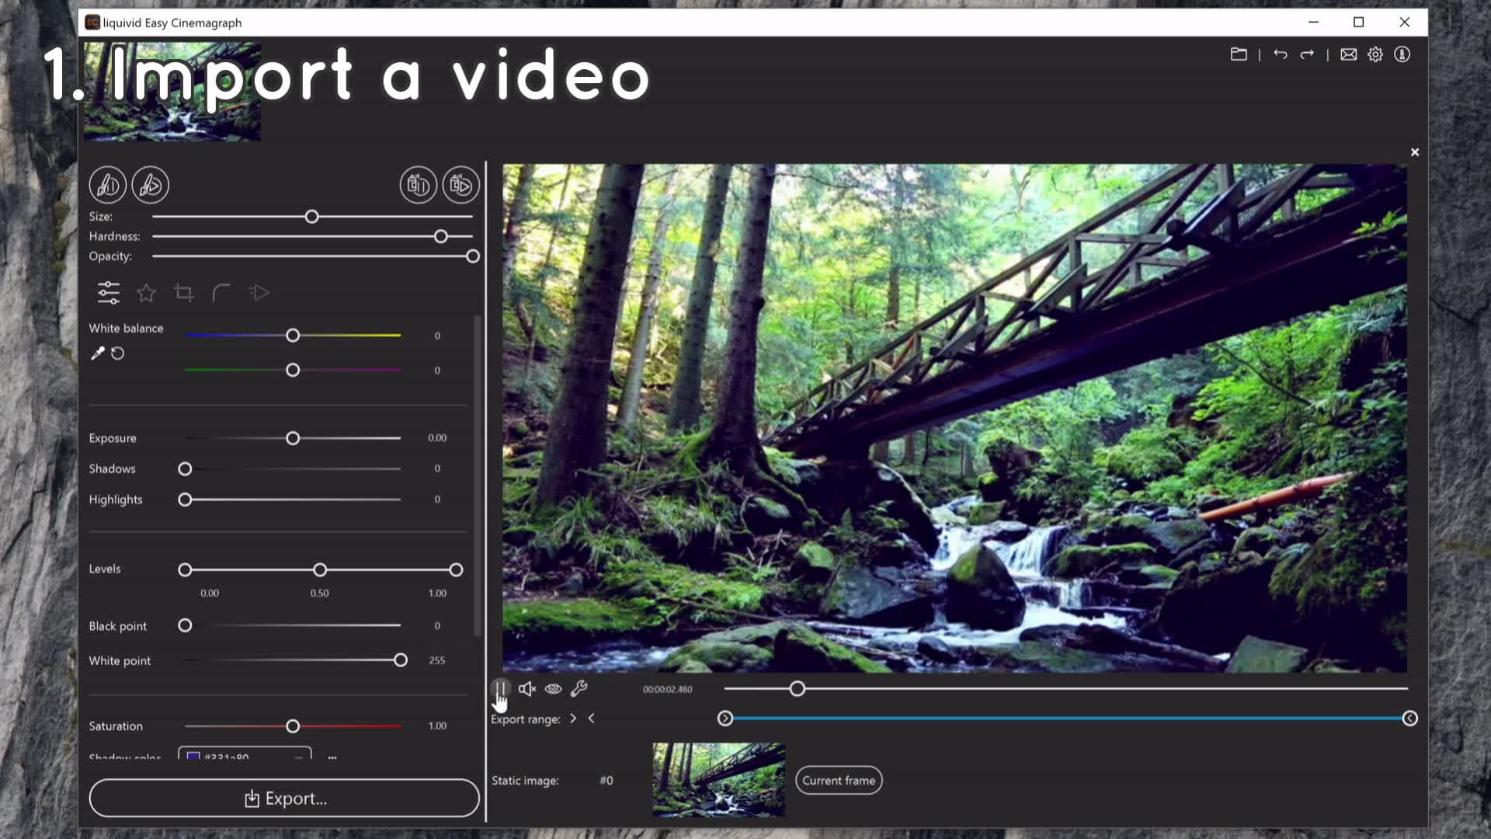The image size is (1491, 839).
Task: Switch to the adjustments sliders tab
Action: (x=109, y=293)
